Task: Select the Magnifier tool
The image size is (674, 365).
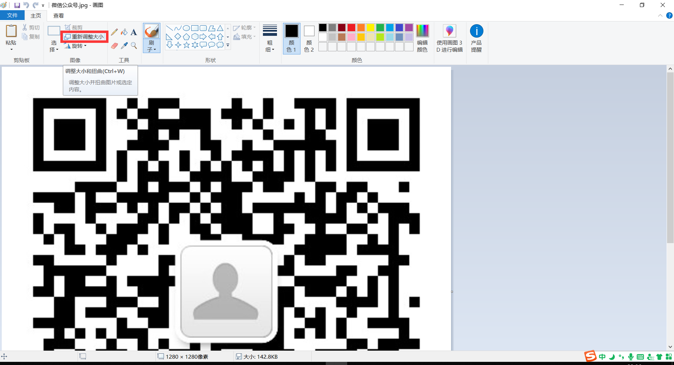Action: 134,46
